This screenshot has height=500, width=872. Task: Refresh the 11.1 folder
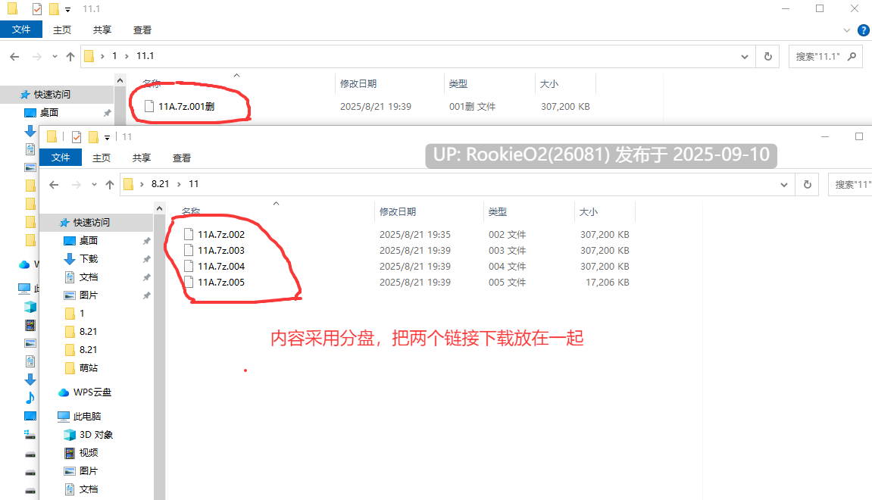pyautogui.click(x=768, y=56)
